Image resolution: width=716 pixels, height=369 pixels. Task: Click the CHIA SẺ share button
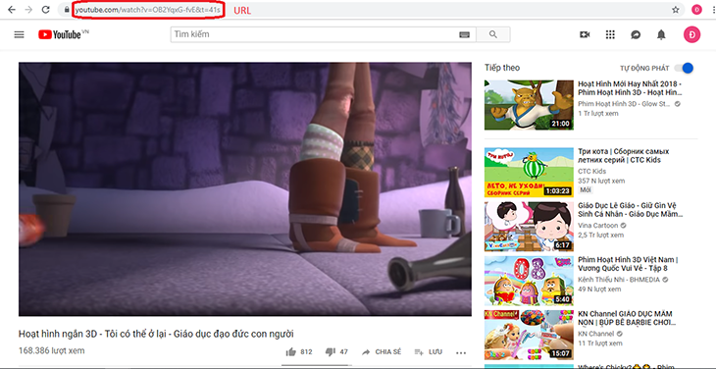point(382,352)
